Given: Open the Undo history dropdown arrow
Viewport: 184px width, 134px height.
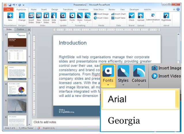Looking at the screenshot, I should [16, 5].
